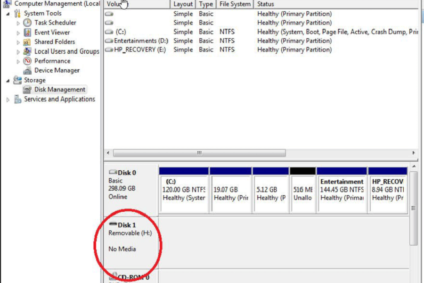Collapse the System Tools tree node
Viewport: 424px width, 283px height.
click(x=8, y=14)
